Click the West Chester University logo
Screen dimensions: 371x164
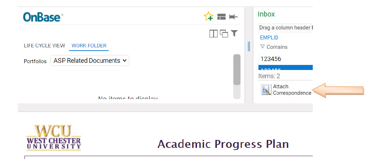click(x=54, y=138)
